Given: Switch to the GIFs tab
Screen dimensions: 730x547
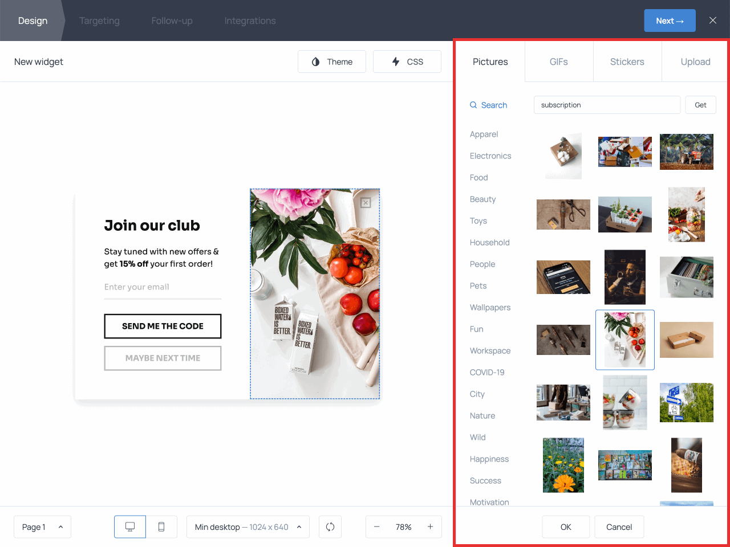Looking at the screenshot, I should (x=559, y=62).
